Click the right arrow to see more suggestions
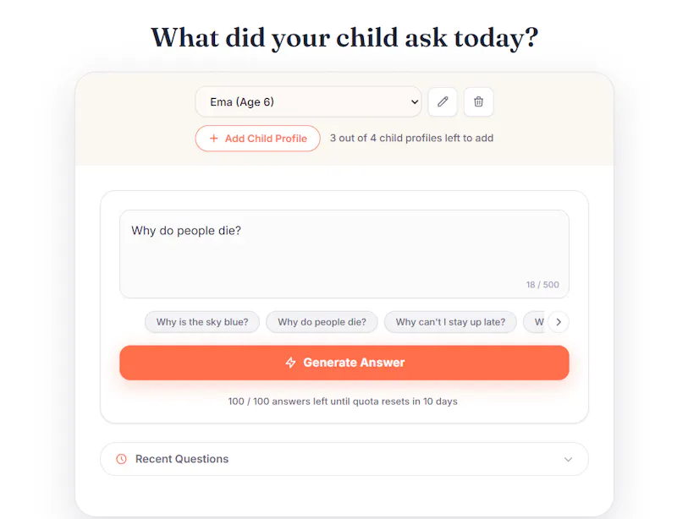Screen dimensions: 677x519 pos(559,322)
